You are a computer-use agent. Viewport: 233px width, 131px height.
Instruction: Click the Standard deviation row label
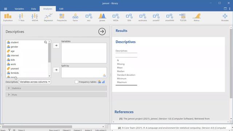click(x=126, y=75)
